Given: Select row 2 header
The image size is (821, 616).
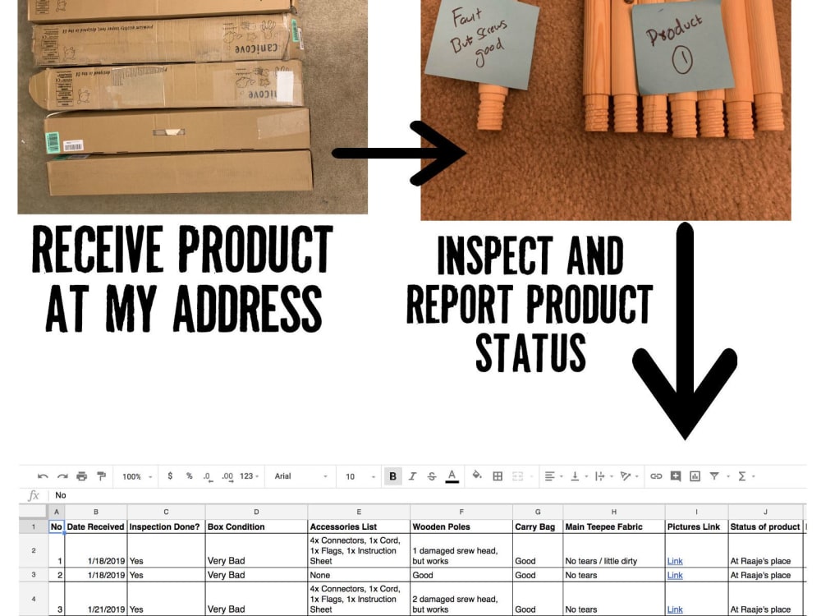Looking at the screenshot, I should click(34, 550).
